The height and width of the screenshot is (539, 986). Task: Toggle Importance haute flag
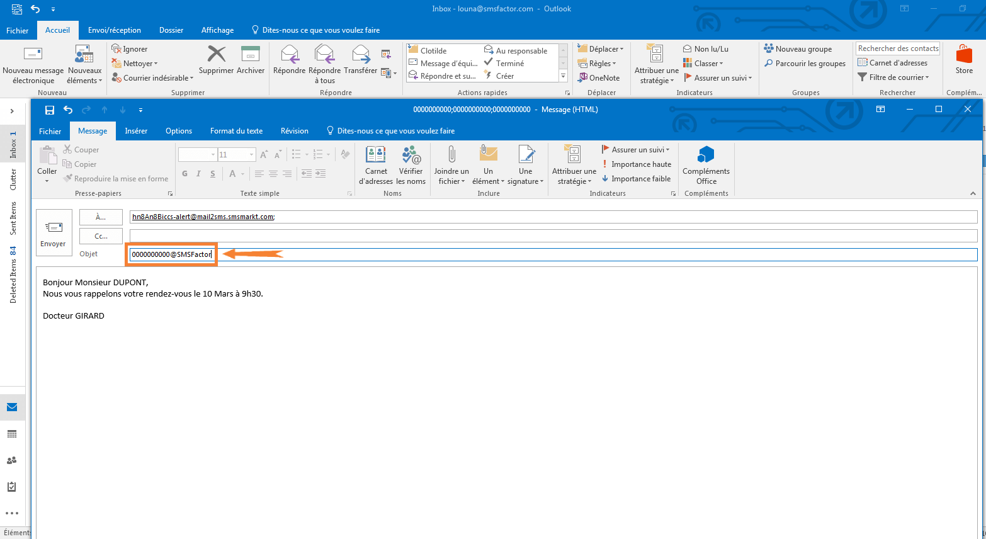pos(637,164)
